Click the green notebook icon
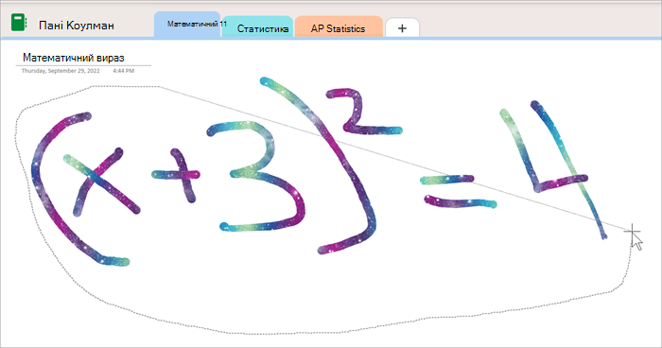The height and width of the screenshot is (348, 662). [x=19, y=23]
